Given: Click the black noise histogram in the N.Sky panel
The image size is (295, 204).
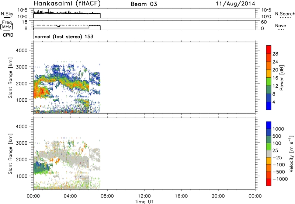Looking at the screenshot, I should tap(67, 13).
